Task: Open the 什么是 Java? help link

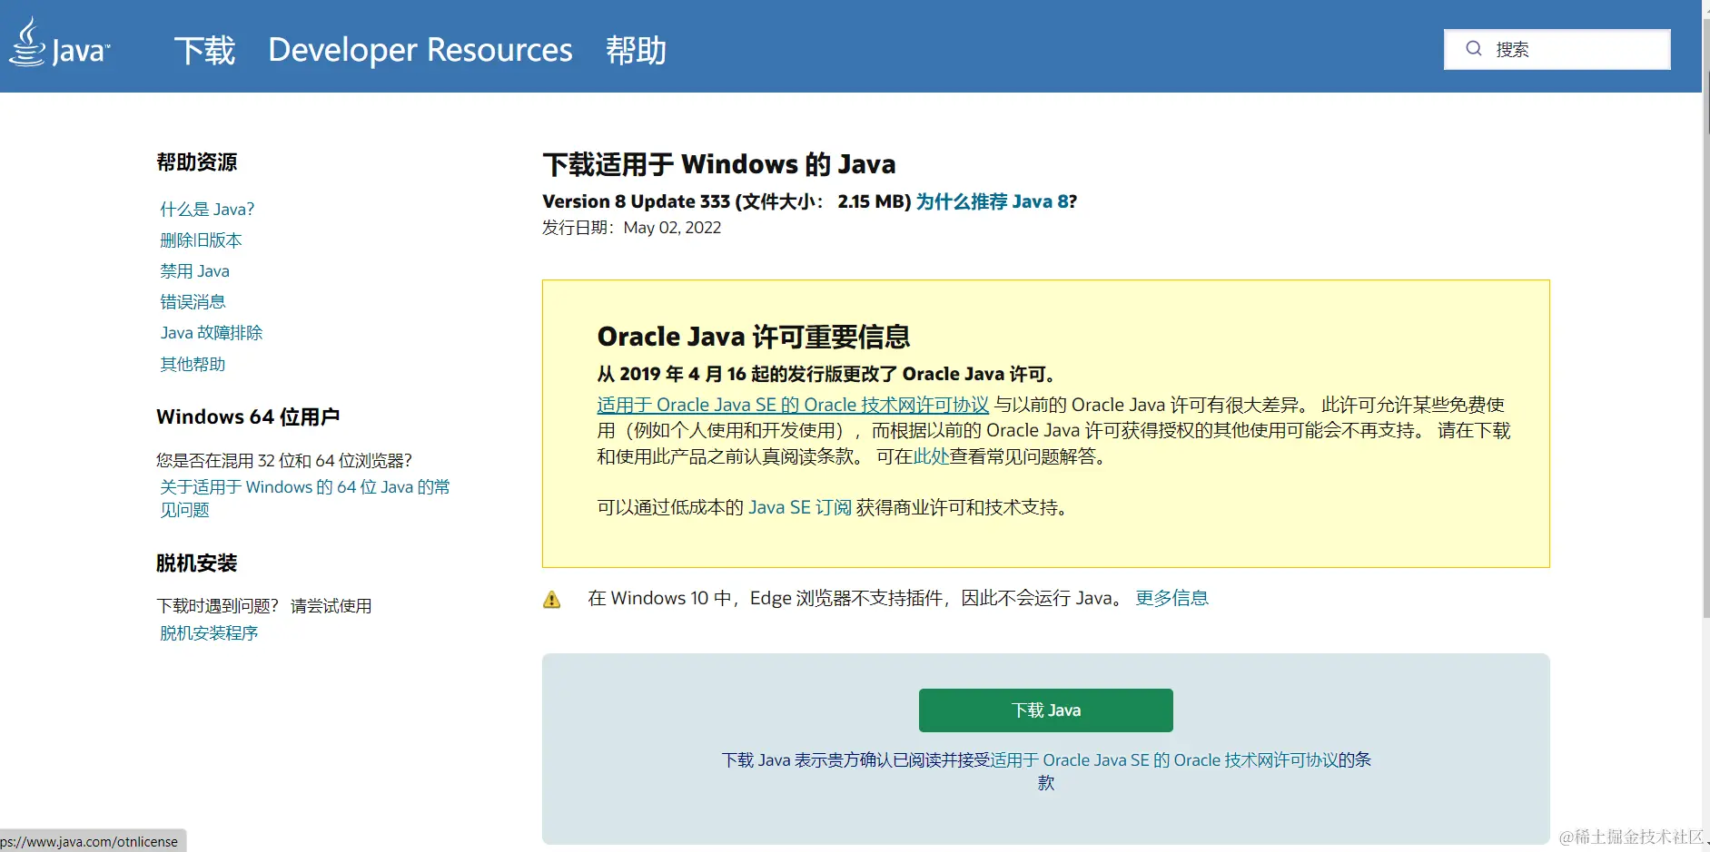Action: [207, 210]
